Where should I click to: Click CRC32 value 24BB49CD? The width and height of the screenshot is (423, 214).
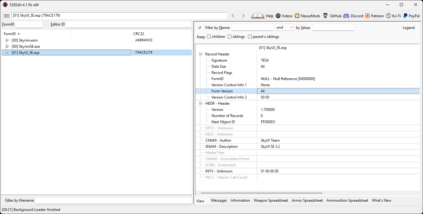pos(144,40)
